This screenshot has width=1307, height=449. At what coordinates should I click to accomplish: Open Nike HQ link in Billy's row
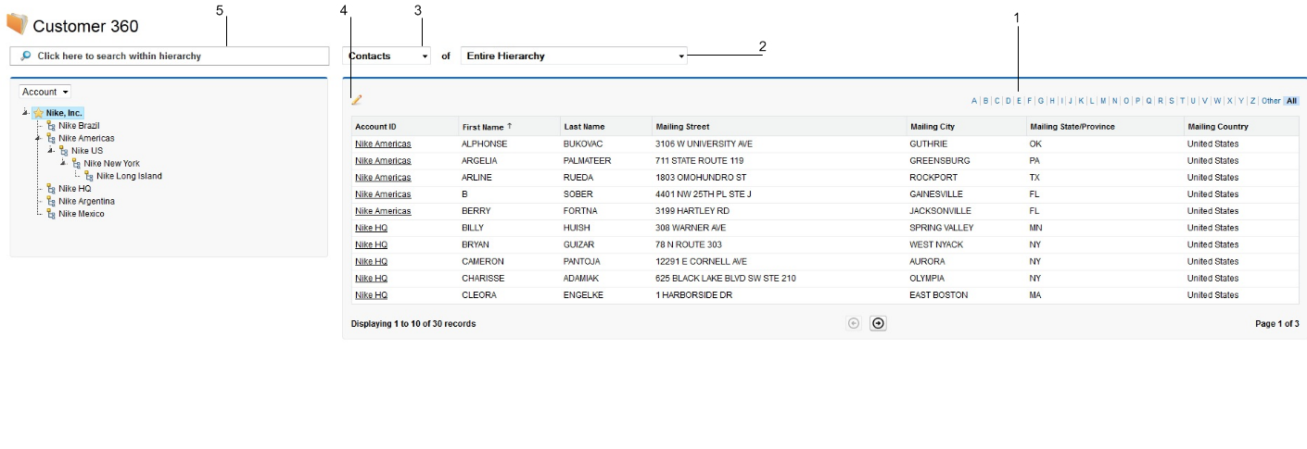click(x=371, y=228)
